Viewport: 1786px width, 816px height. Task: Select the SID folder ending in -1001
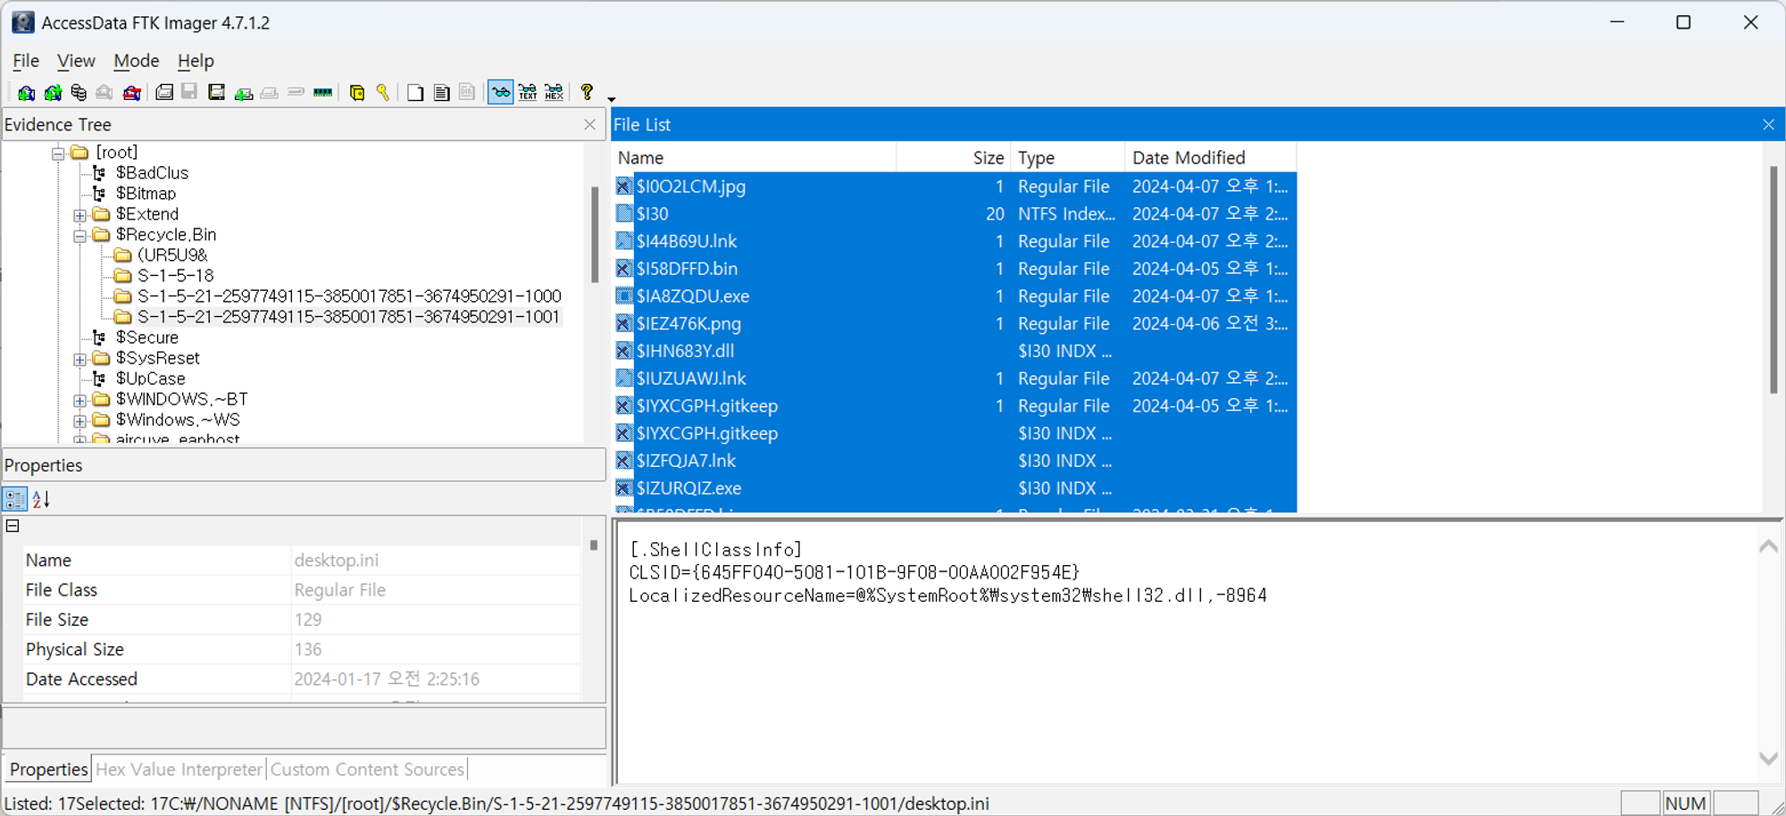[x=348, y=316]
